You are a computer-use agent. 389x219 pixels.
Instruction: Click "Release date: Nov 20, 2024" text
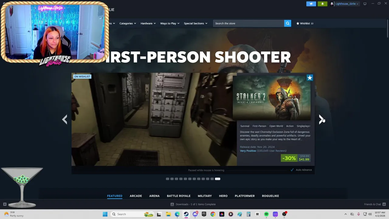[257, 147]
